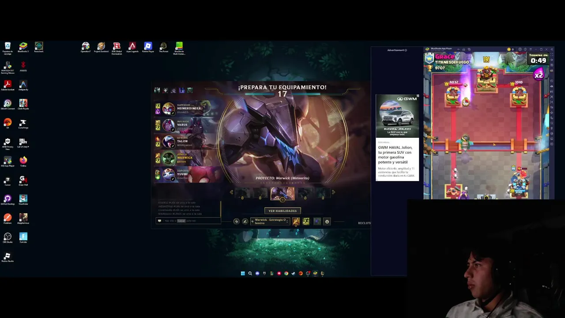Open the Call of Duty shortcut
The image size is (565, 318).
tap(23, 142)
